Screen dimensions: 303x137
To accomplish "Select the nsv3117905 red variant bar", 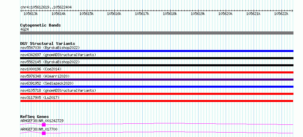I will [x=157, y=101].
